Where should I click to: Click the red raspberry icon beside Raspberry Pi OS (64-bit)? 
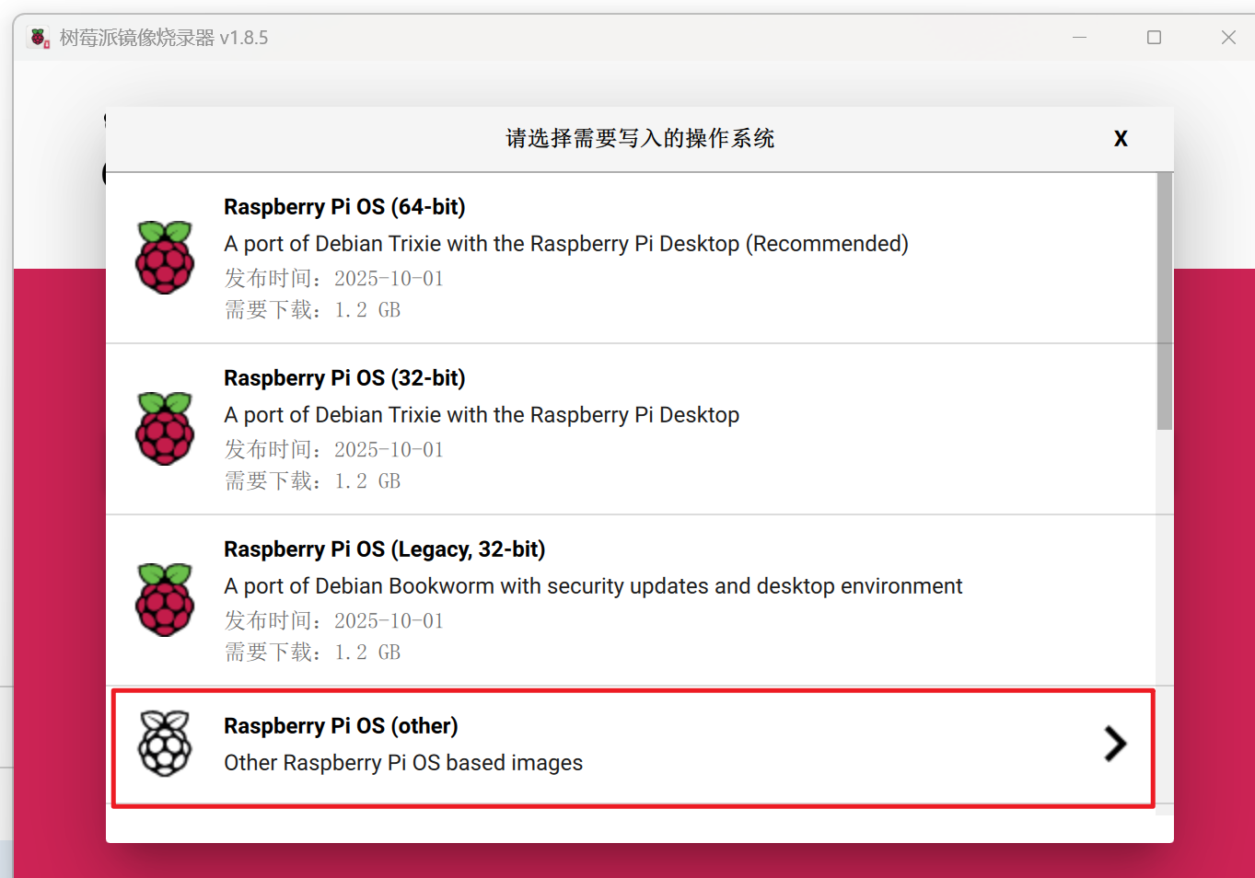coord(165,258)
